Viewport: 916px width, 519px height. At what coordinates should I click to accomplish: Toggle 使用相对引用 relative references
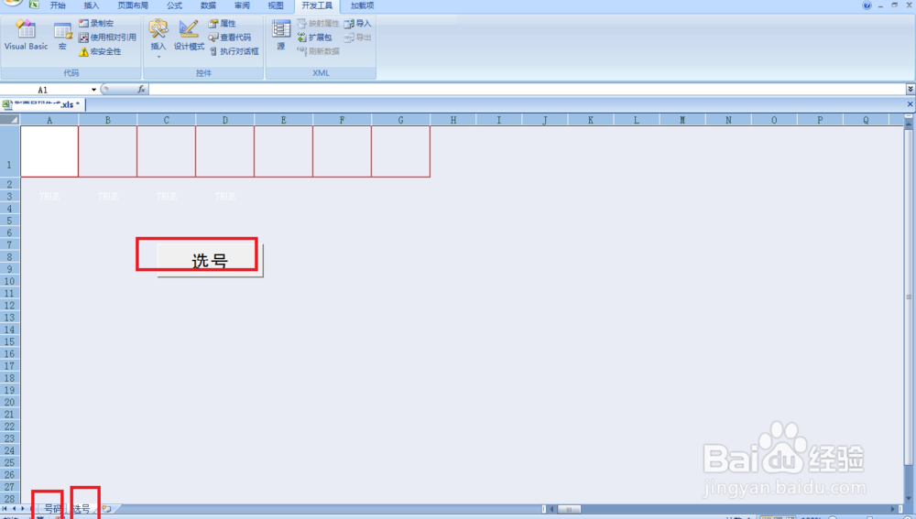(x=107, y=38)
